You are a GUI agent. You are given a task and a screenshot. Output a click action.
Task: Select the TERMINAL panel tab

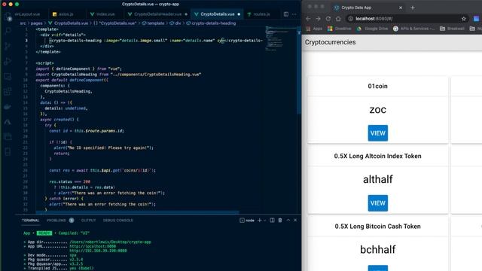click(30, 221)
